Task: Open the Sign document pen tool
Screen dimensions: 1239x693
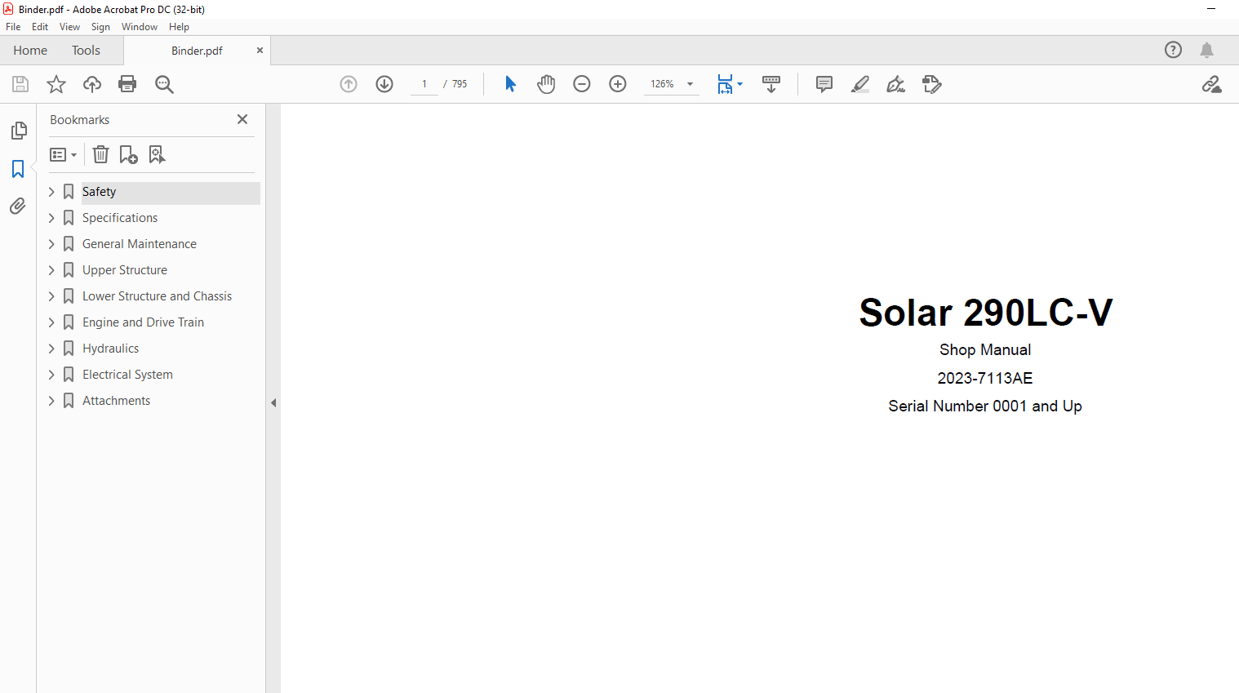Action: coord(896,84)
